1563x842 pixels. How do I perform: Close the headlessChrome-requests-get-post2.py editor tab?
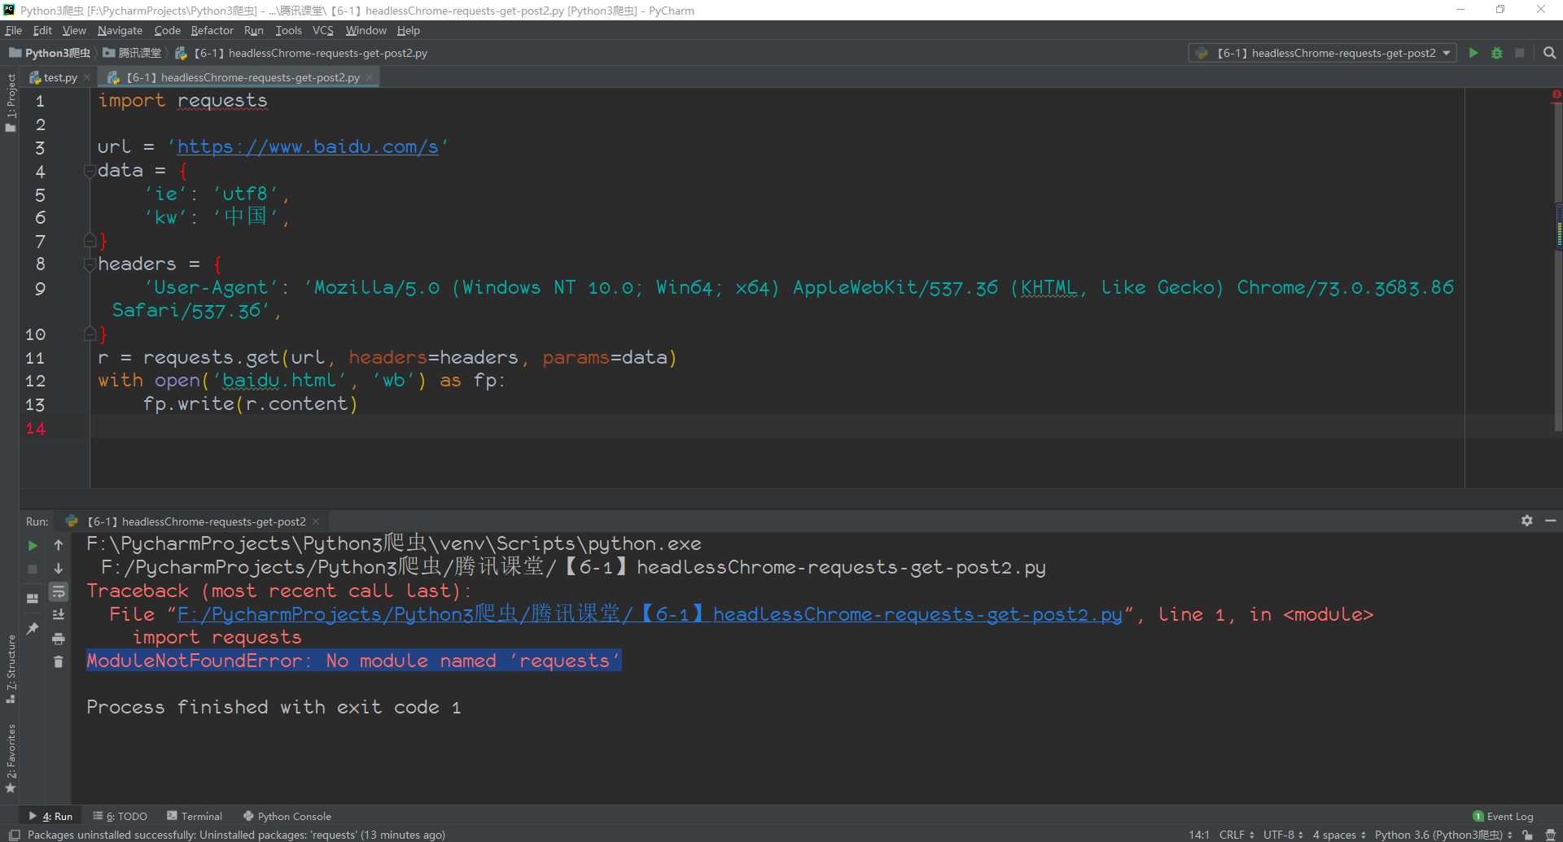click(x=370, y=77)
